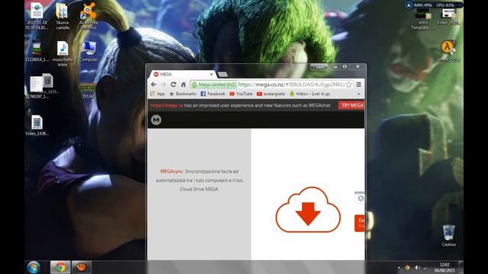Select the Half-Life lambda shortcut icon
The height and width of the screenshot is (274, 488).
coord(448,51)
